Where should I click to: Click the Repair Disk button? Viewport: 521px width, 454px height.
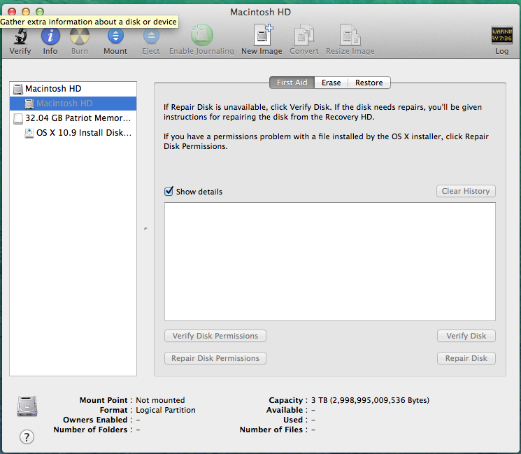[x=466, y=358]
